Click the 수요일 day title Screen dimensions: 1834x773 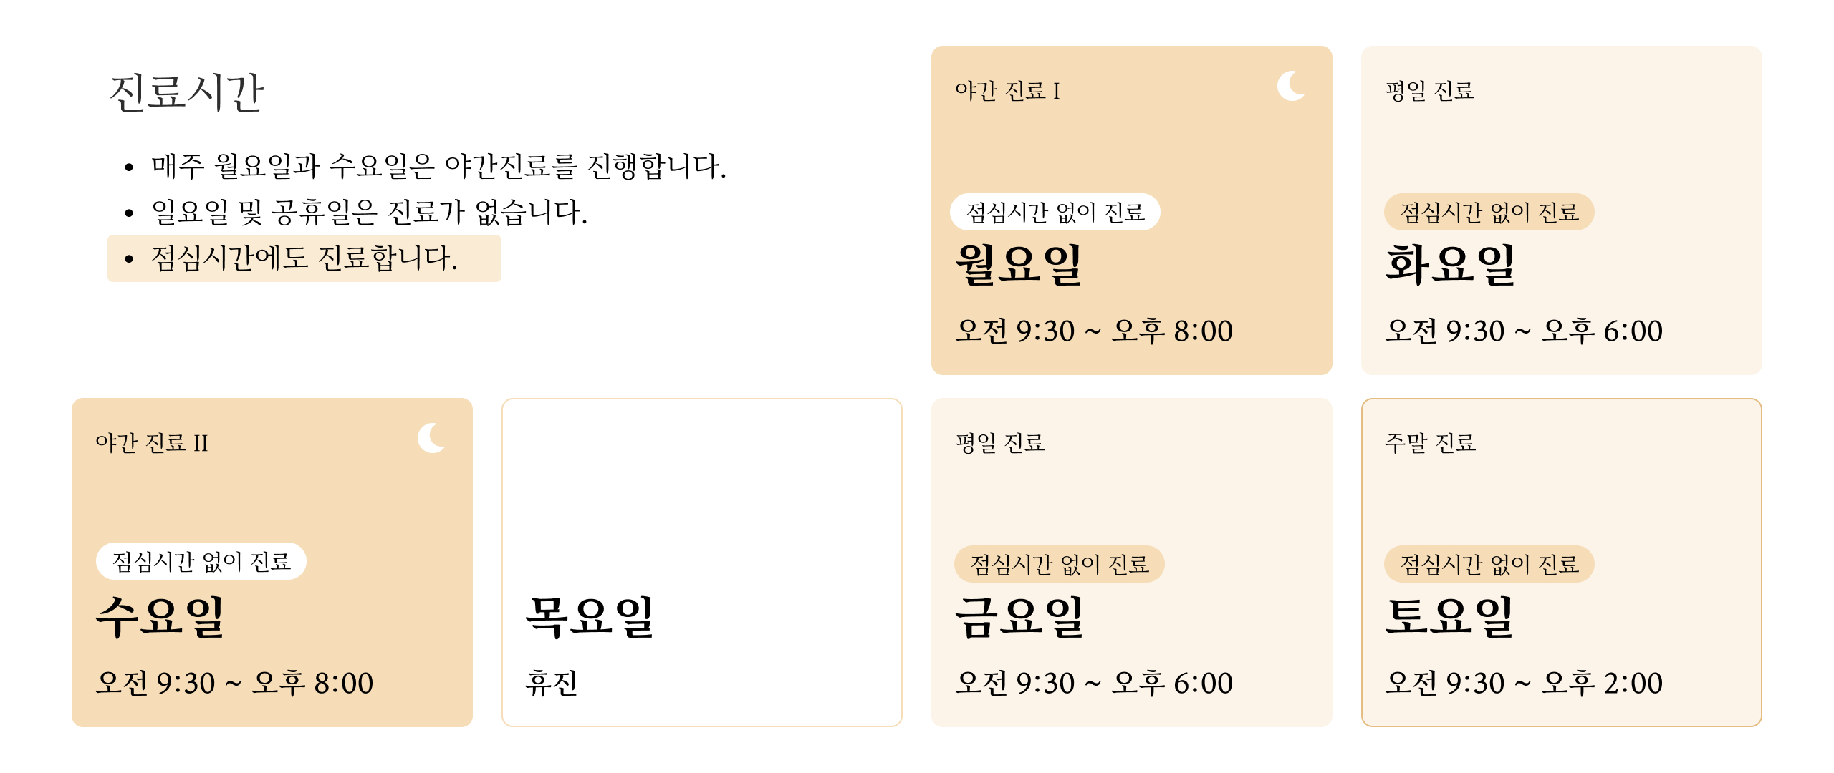pos(160,617)
